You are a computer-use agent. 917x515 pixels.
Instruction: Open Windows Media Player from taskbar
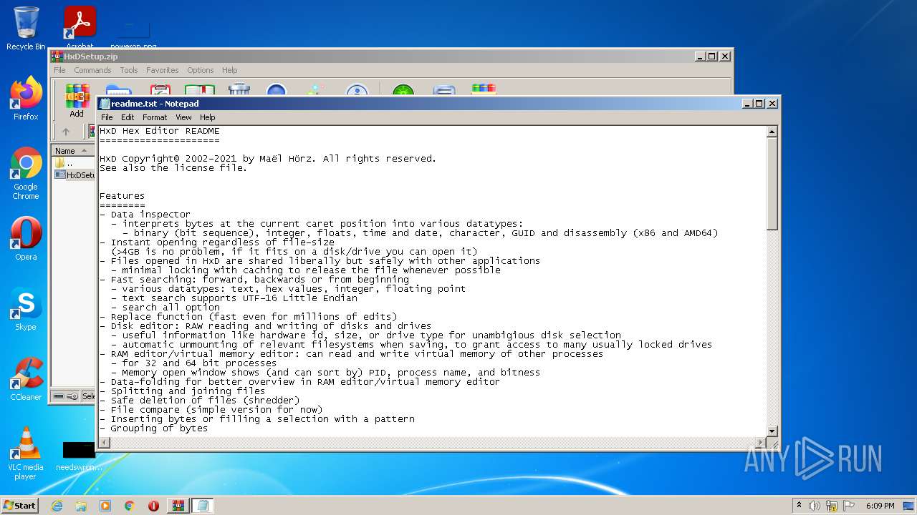pos(105,506)
